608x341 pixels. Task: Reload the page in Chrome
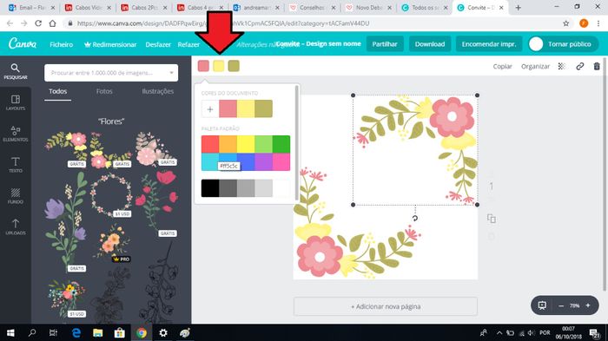pos(38,23)
